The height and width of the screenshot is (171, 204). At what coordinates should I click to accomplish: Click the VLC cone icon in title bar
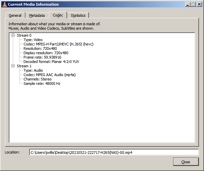5,4
